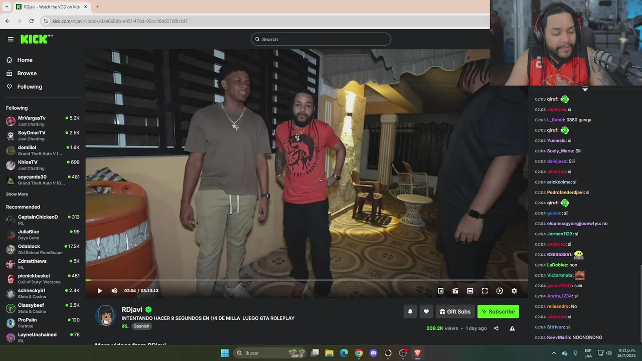642x361 pixels.
Task: Open CaptainChickenD recommended channel
Action: 43,220
